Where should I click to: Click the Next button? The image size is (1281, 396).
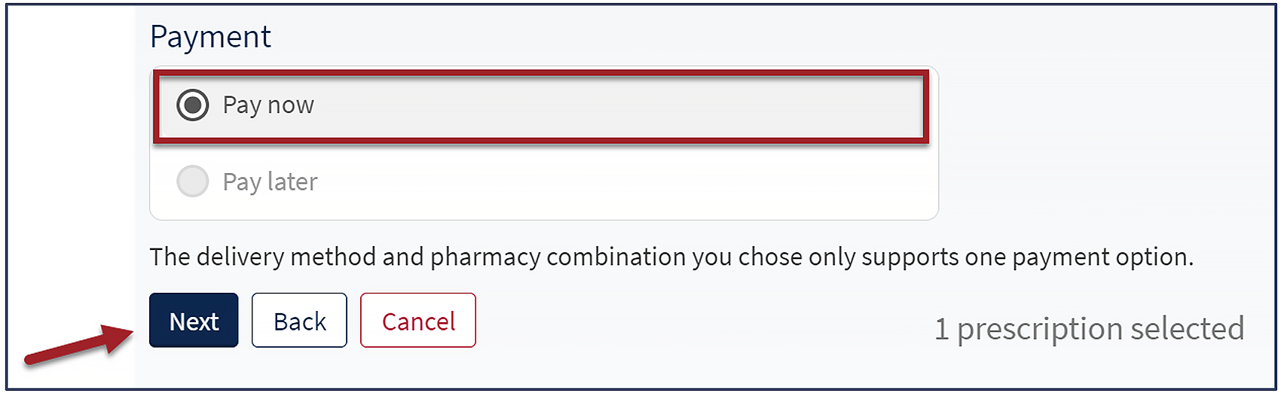[x=194, y=321]
